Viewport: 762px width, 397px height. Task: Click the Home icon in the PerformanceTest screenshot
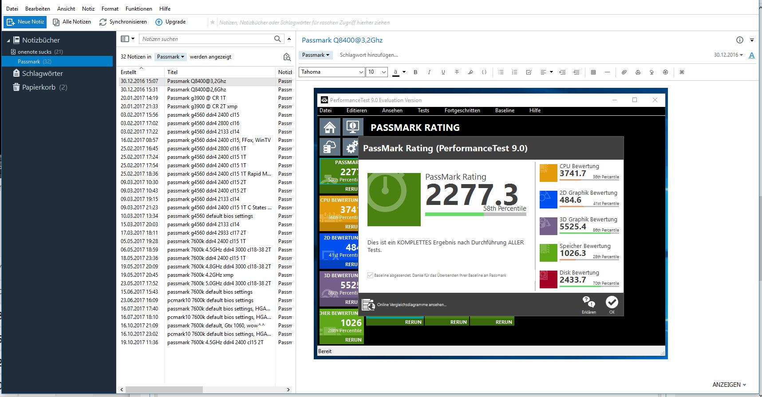tap(330, 127)
